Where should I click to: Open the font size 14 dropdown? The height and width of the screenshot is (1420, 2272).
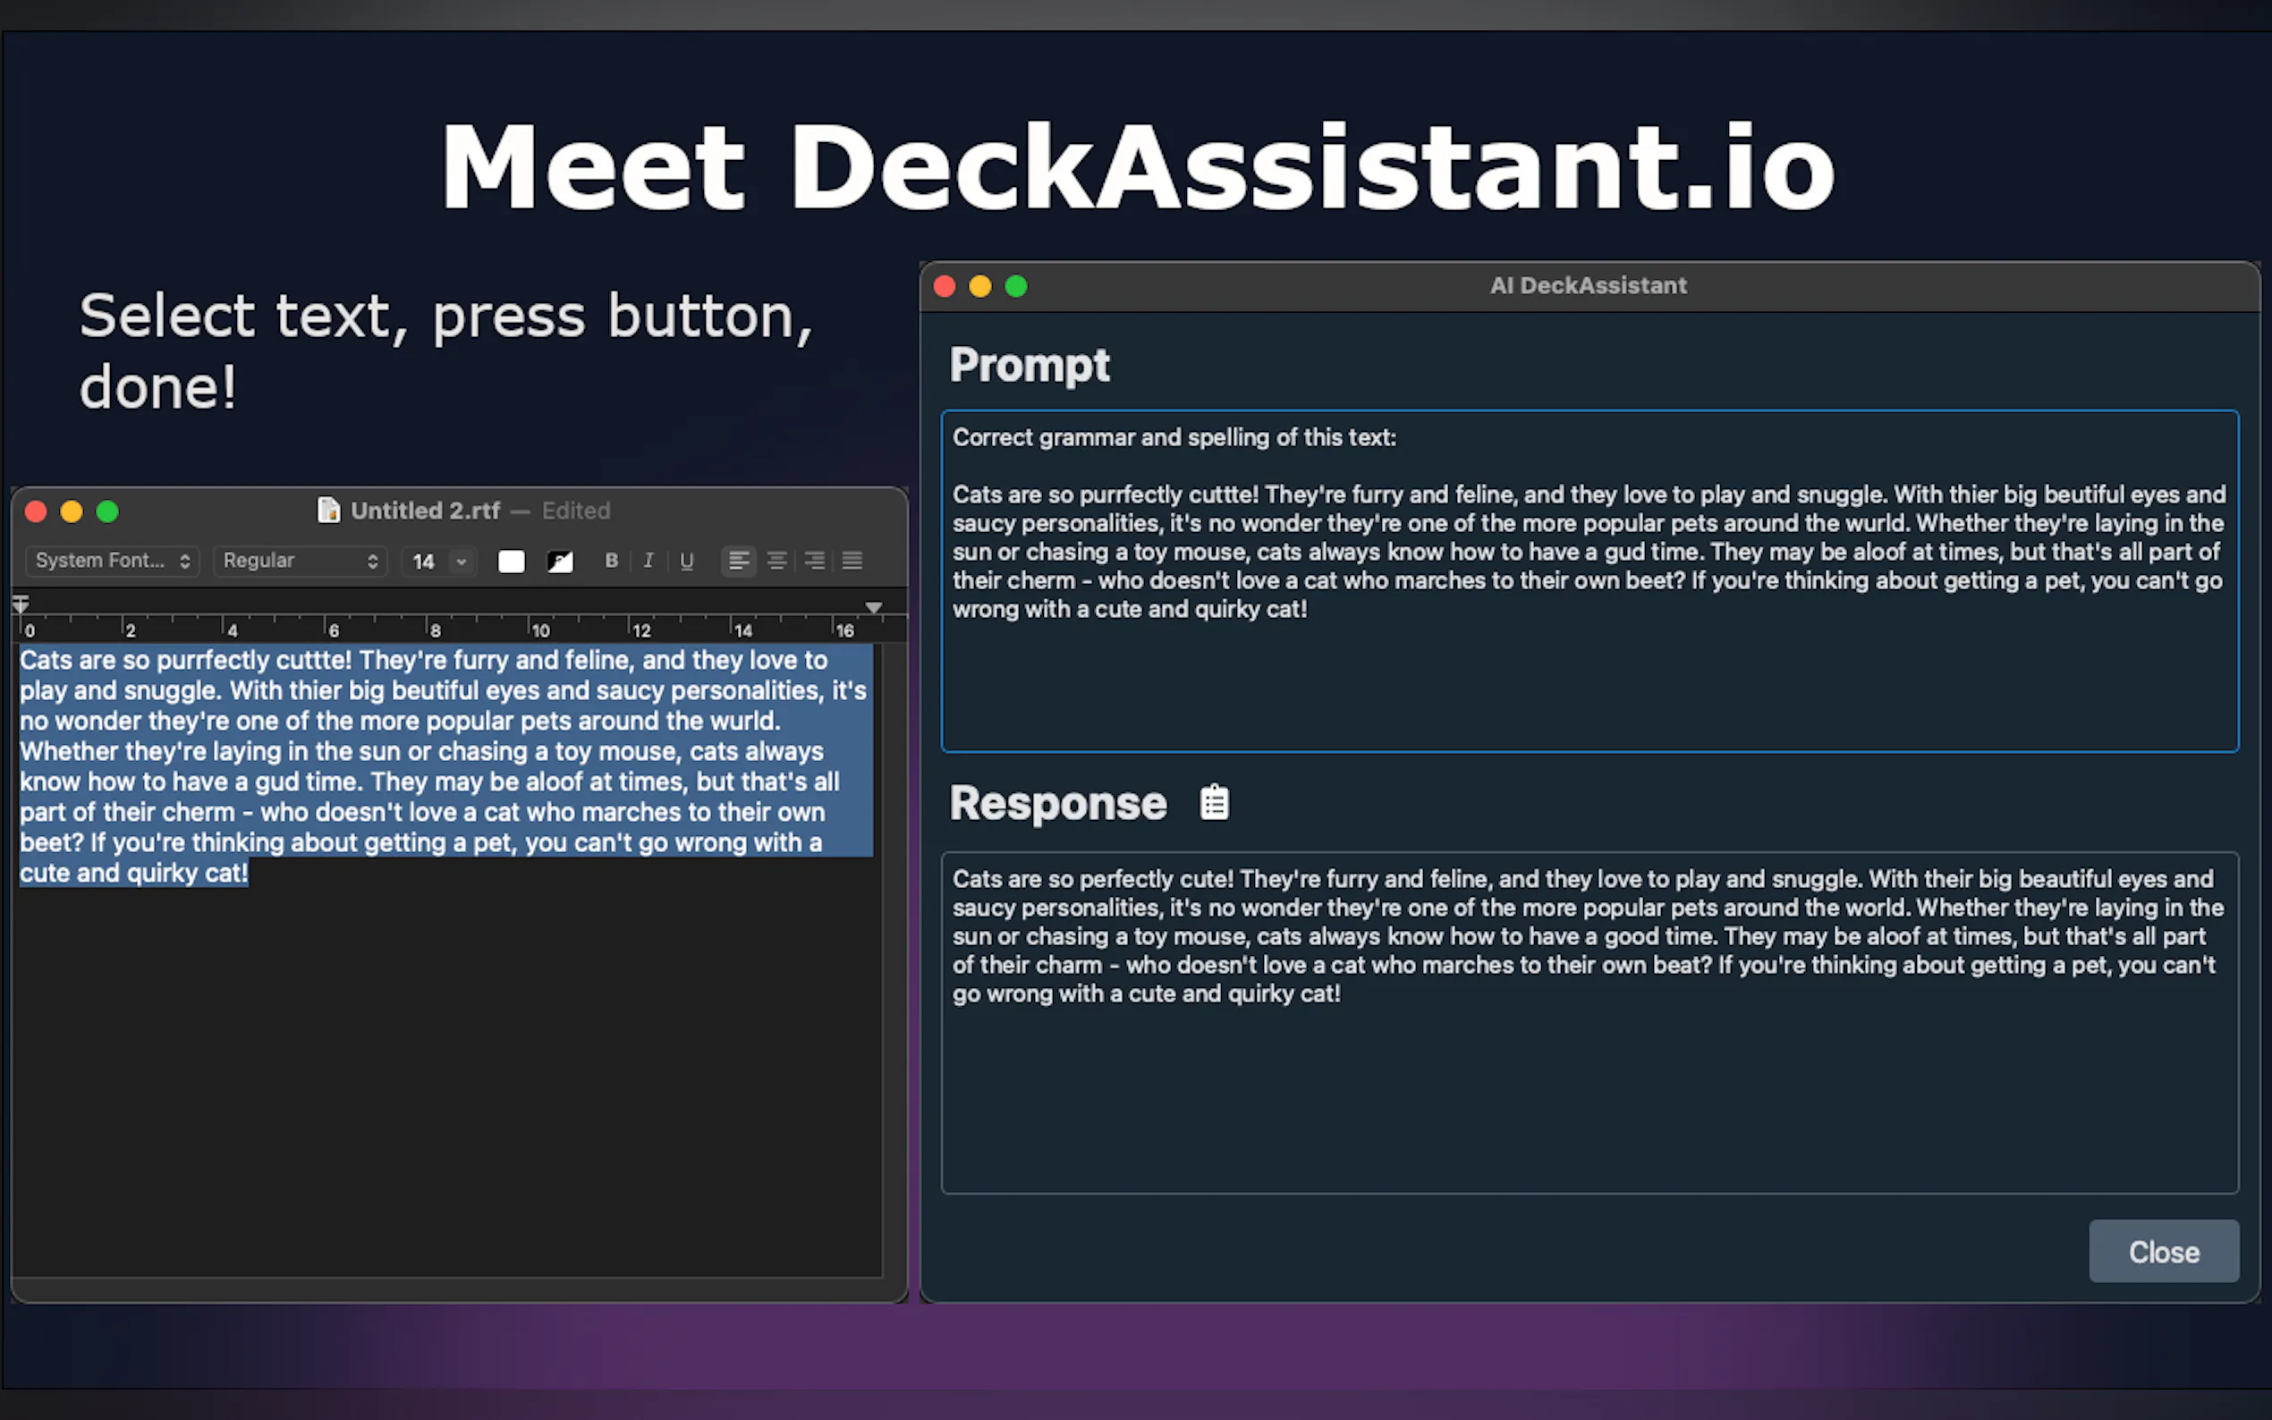point(437,561)
